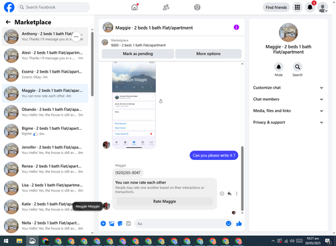The width and height of the screenshot is (336, 246).
Task: Send a thumbs-up like
Action: pyautogui.click(x=239, y=223)
